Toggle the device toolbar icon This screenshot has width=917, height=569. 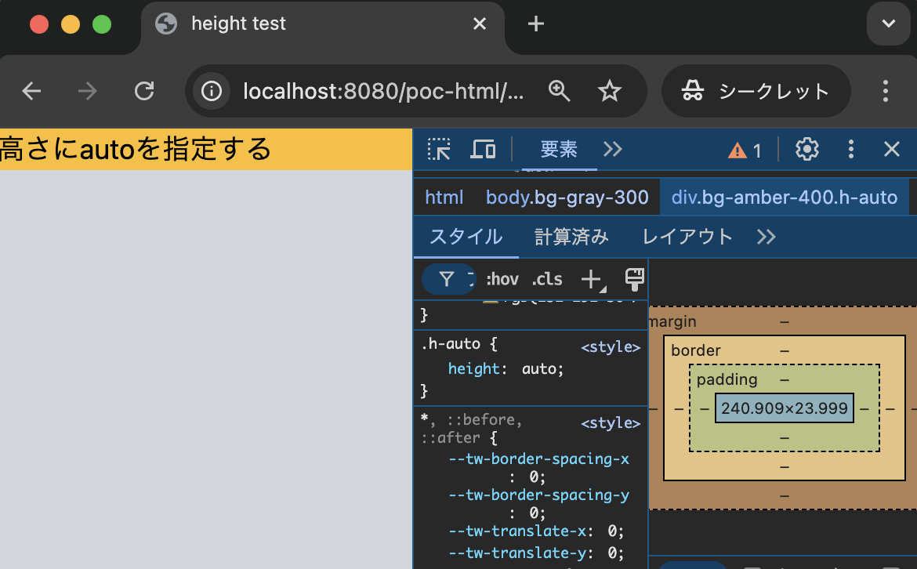(483, 149)
